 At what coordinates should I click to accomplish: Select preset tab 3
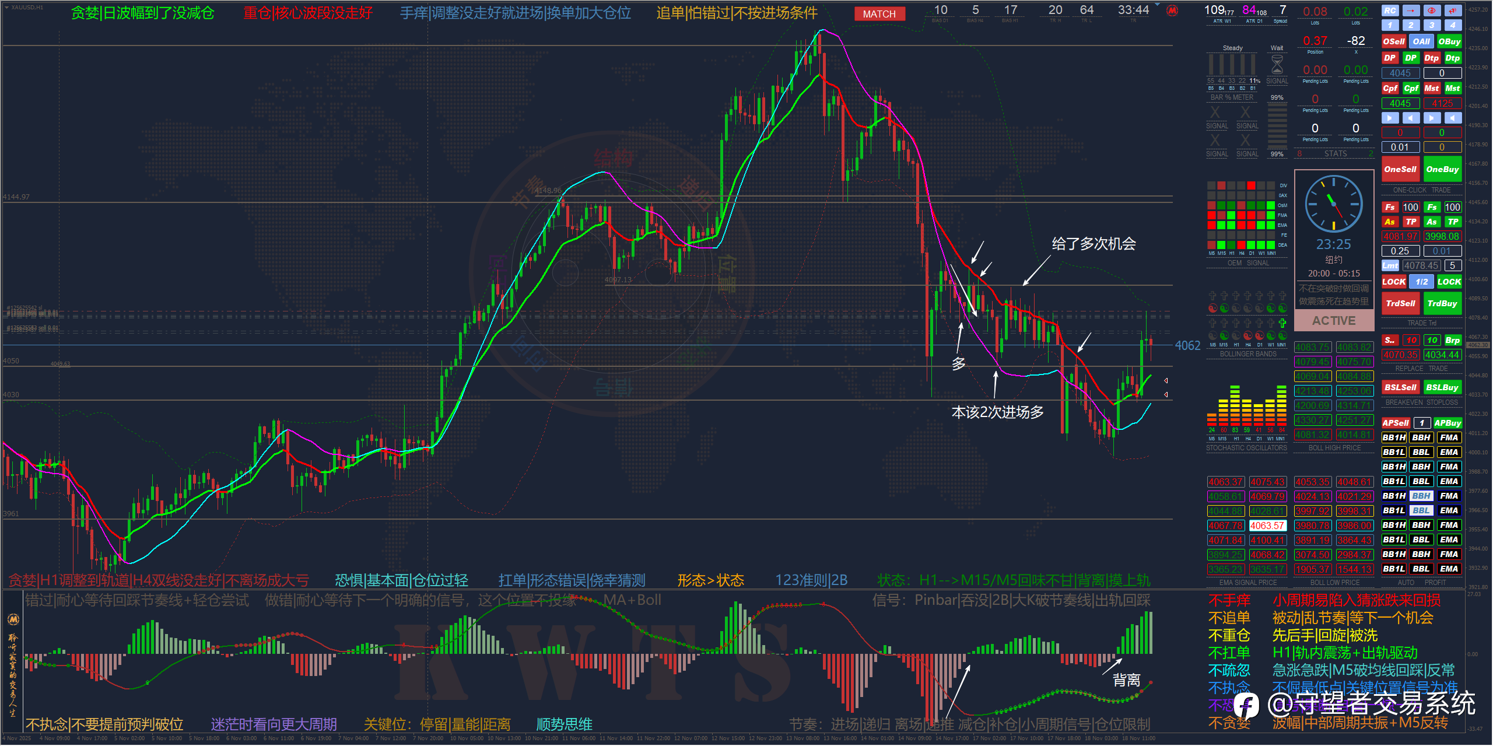pos(1432,25)
